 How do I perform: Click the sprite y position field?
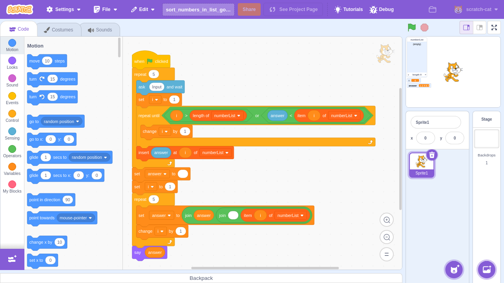point(455,138)
